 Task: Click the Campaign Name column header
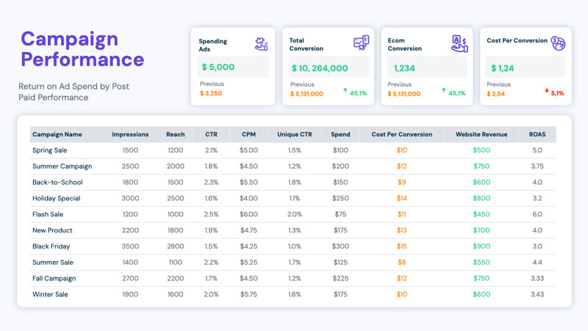[57, 135]
